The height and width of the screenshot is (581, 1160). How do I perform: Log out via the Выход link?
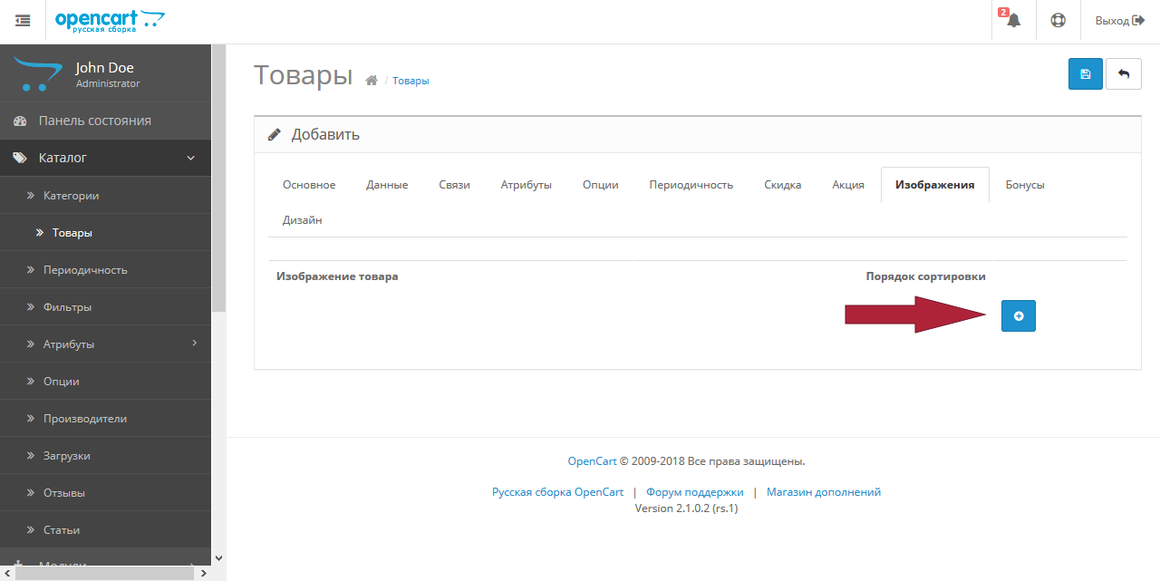pos(1120,20)
